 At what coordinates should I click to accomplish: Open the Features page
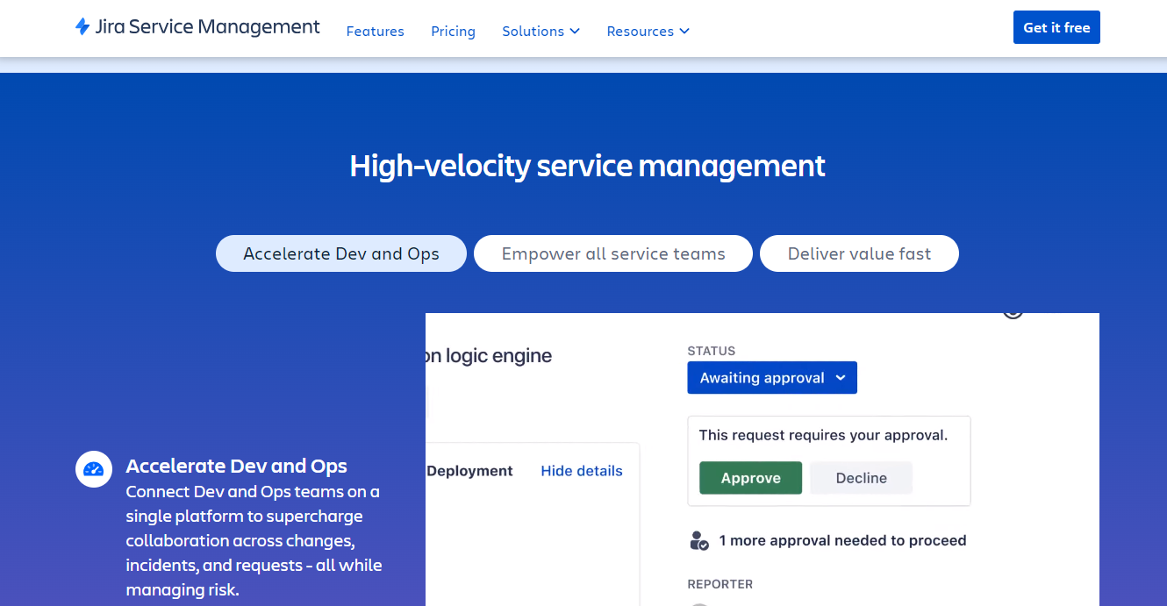[375, 31]
